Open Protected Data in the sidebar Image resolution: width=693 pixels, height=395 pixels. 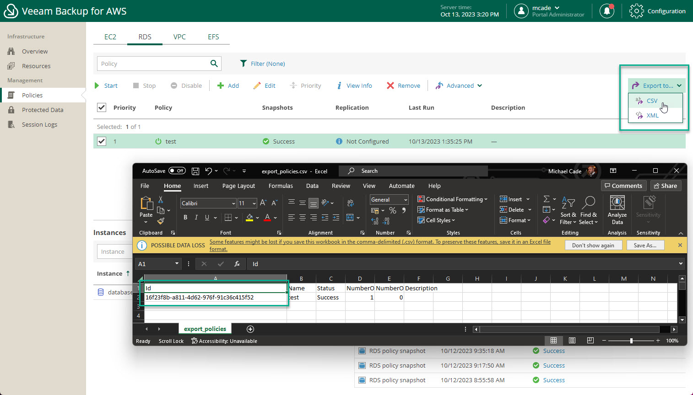(43, 110)
